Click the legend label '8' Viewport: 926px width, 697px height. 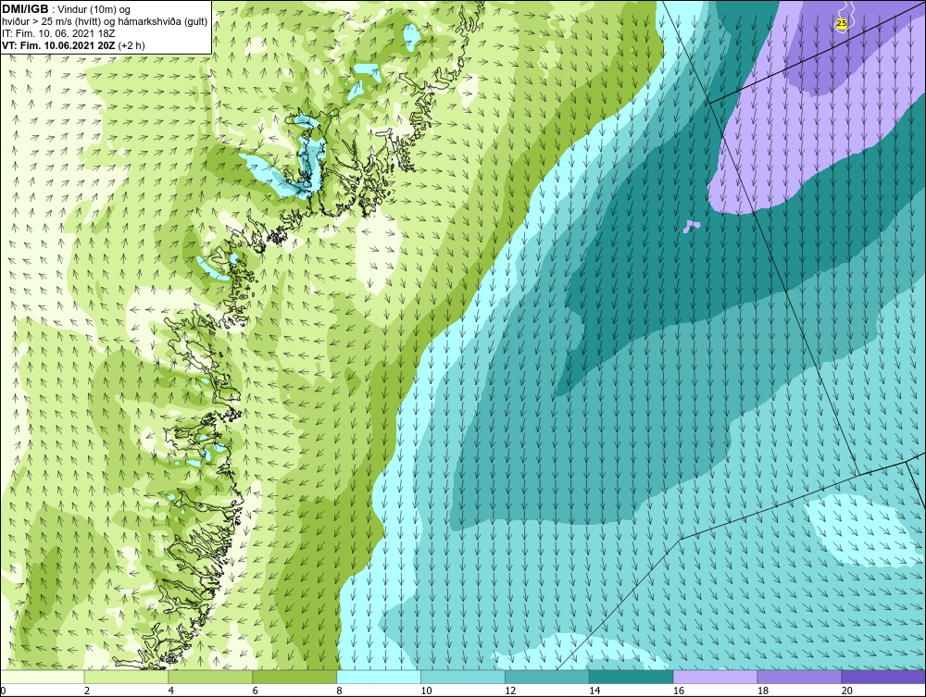tap(339, 691)
